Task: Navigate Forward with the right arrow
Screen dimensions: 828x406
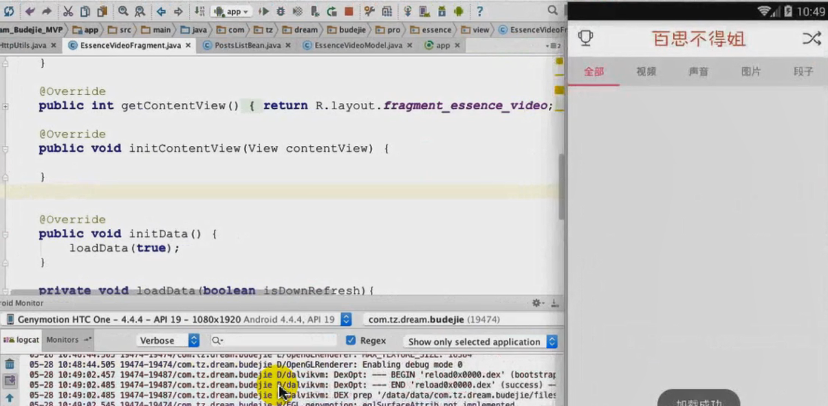Action: 178,11
